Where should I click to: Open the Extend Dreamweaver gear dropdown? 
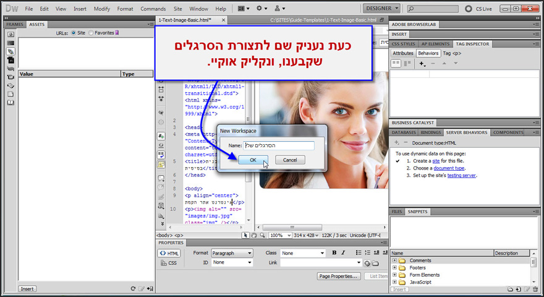pyautogui.click(x=262, y=8)
